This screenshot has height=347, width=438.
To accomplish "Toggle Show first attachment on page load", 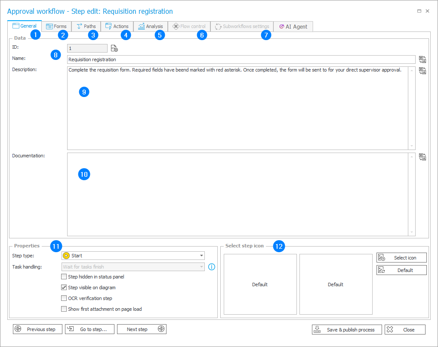I will (x=64, y=309).
